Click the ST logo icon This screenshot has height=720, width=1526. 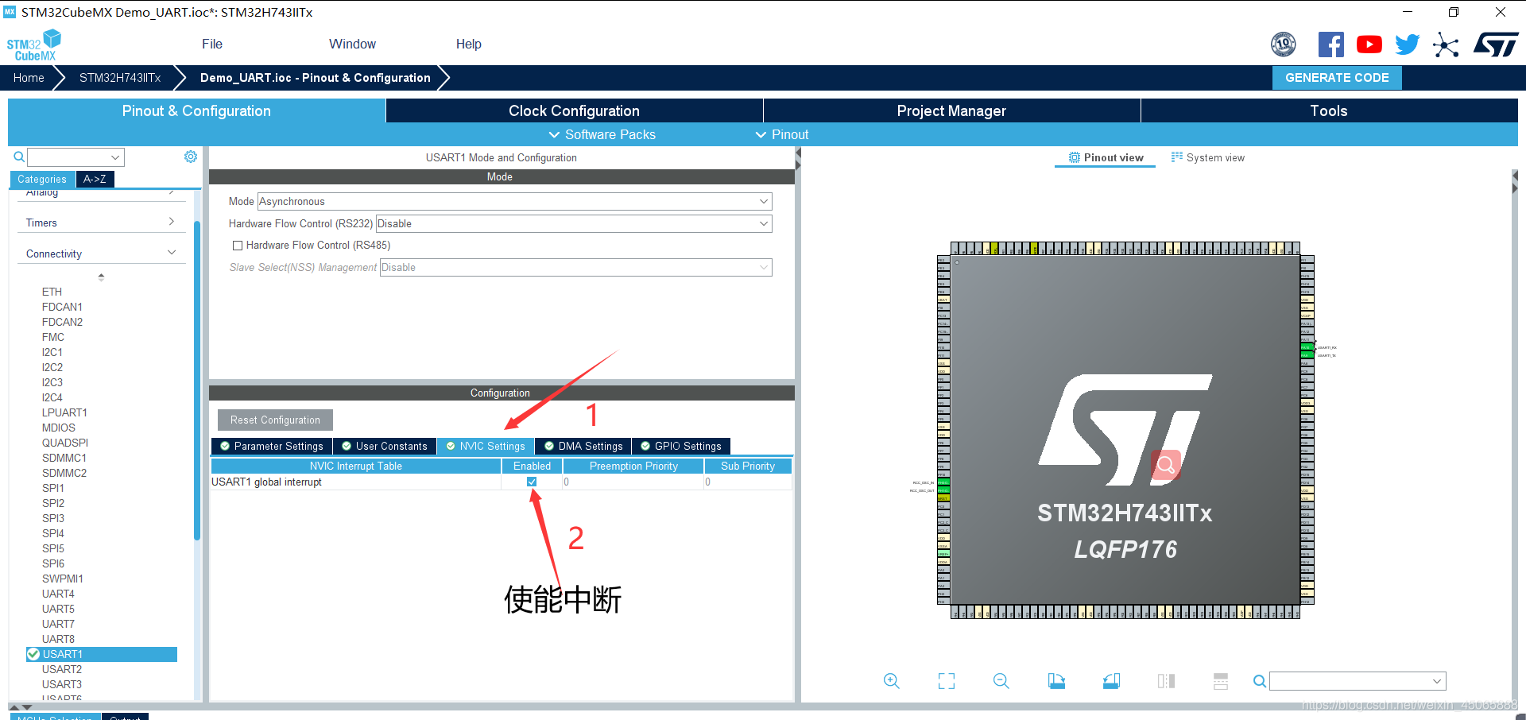[x=1496, y=45]
